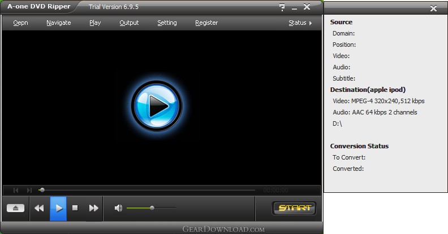The height and width of the screenshot is (234, 448).
Task: Click the Source heading
Action: pyautogui.click(x=341, y=22)
